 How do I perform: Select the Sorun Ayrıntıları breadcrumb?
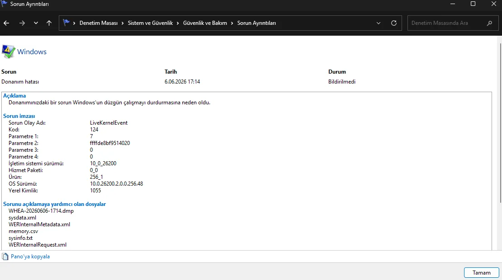256,23
